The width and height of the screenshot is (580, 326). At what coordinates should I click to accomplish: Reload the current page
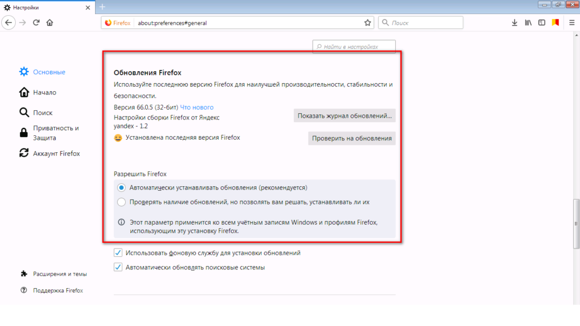click(36, 23)
